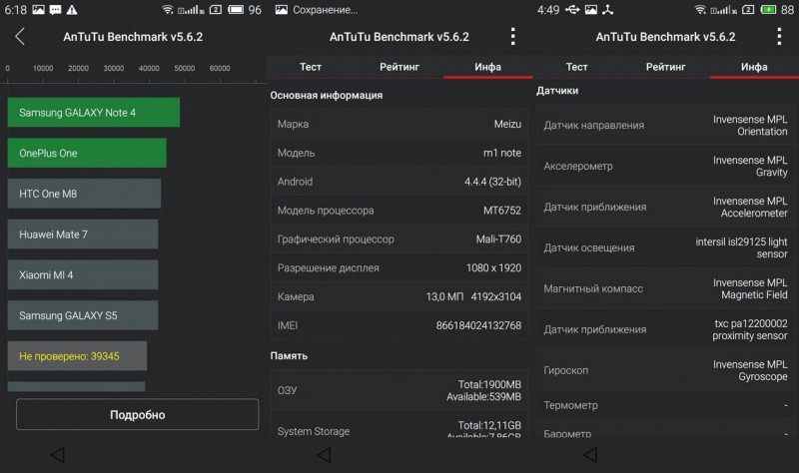This screenshot has height=473, width=799.
Task: Tap the Марка Meizu row
Action: (399, 124)
